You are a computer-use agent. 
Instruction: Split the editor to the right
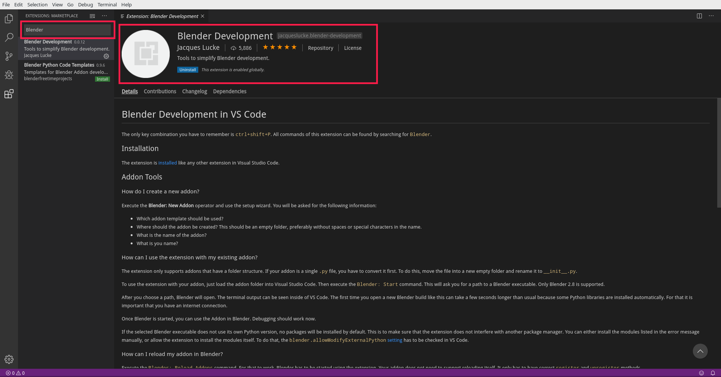click(699, 16)
